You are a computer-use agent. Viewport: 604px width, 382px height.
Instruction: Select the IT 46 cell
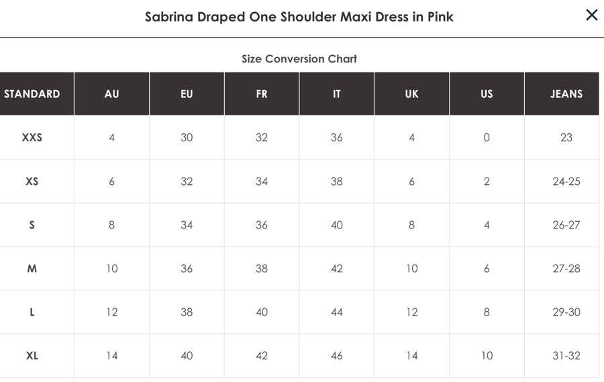click(x=337, y=356)
